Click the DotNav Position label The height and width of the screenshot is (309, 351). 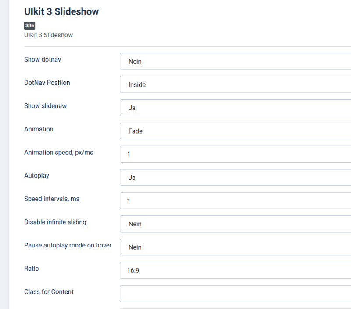47,83
